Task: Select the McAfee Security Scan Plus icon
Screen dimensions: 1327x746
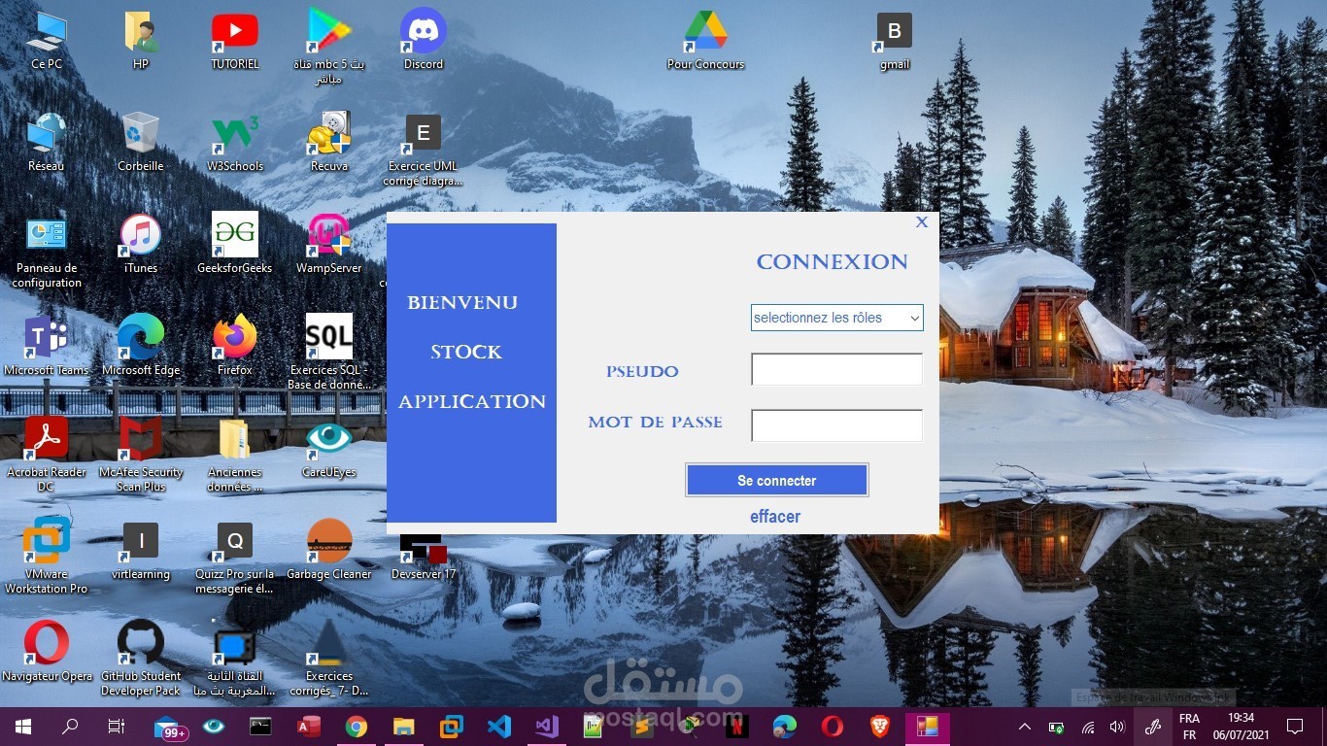Action: pos(141,454)
